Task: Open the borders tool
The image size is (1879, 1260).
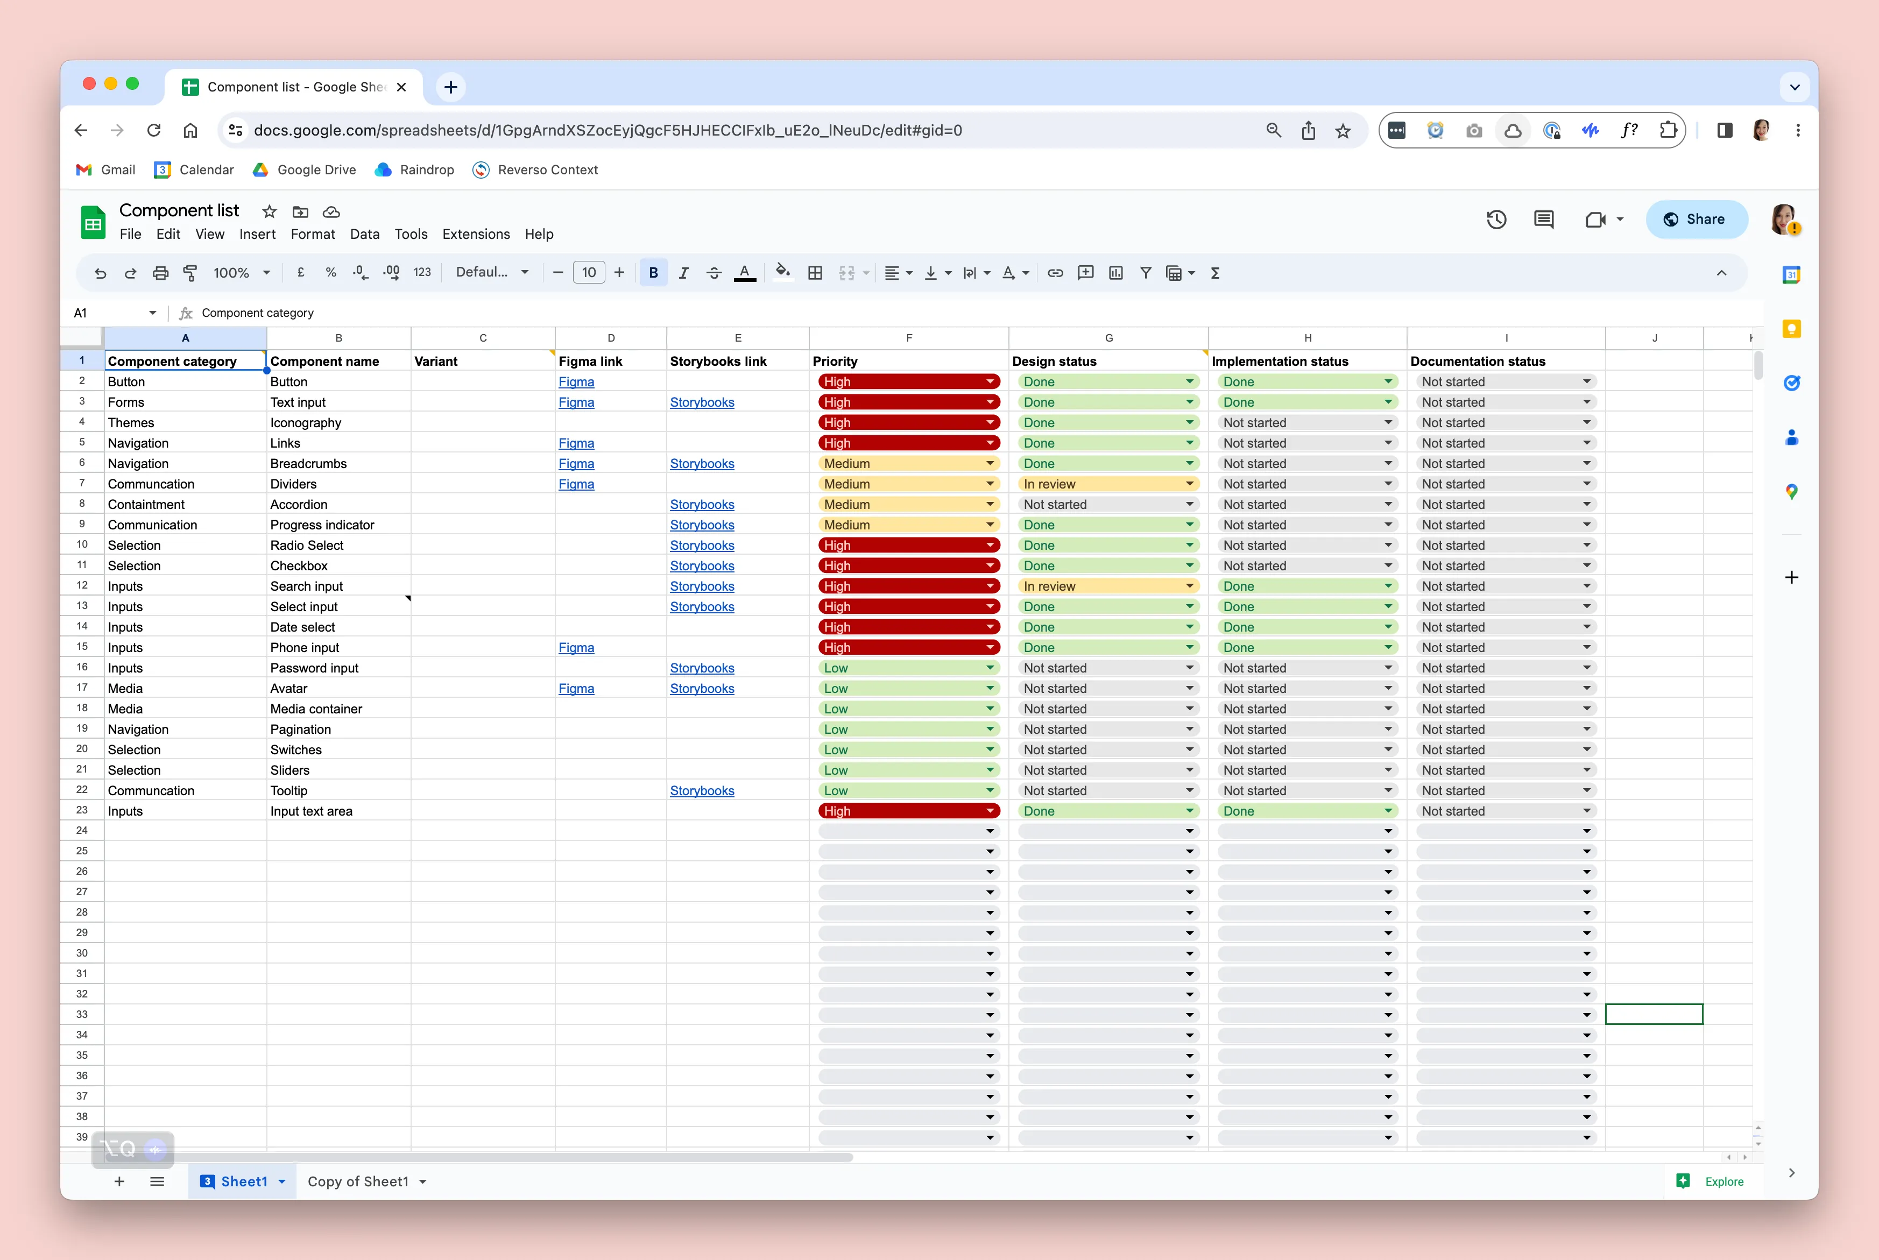Action: point(815,273)
